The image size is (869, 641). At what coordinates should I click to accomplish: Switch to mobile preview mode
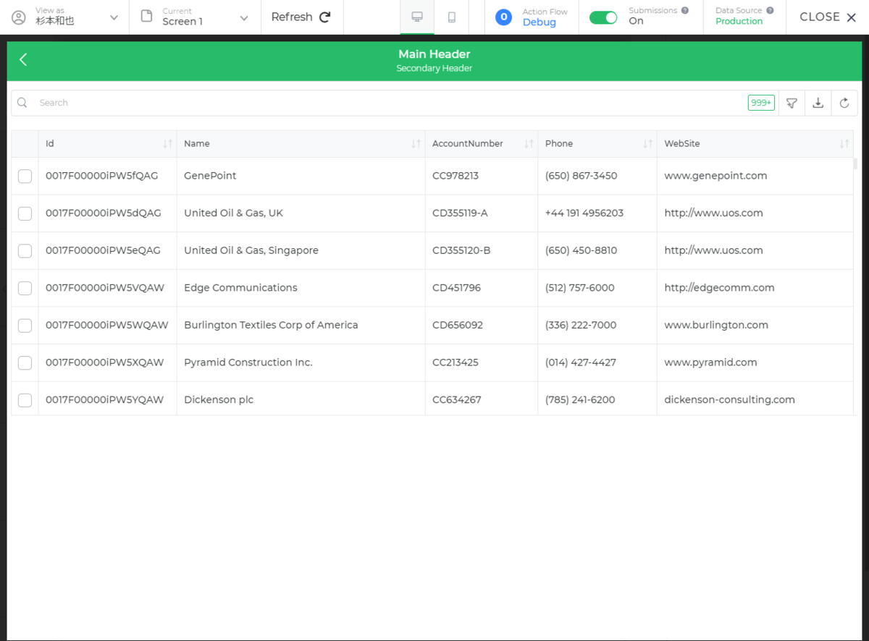452,17
